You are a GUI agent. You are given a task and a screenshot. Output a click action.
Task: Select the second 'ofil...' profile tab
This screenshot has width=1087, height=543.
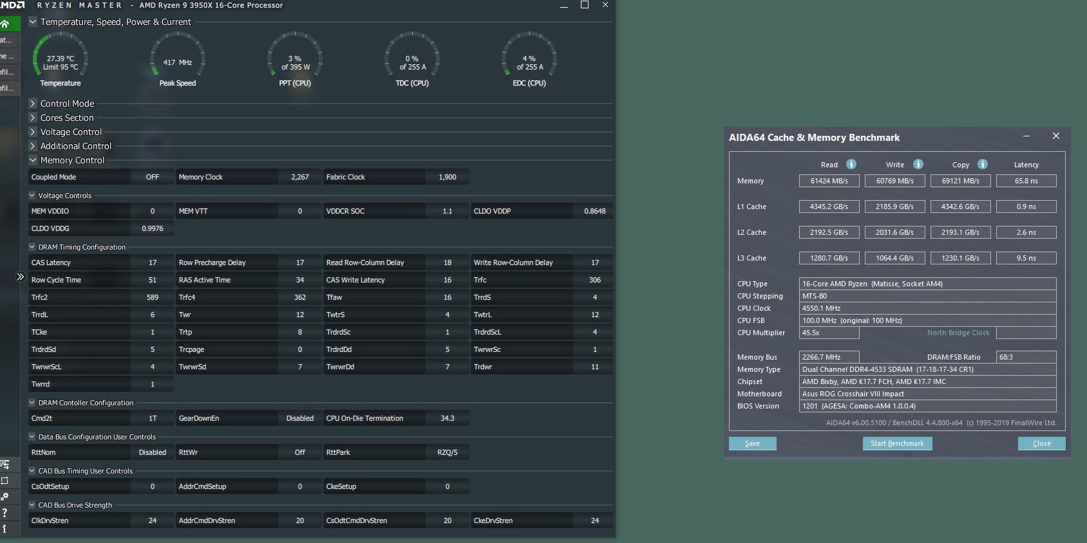[10, 88]
